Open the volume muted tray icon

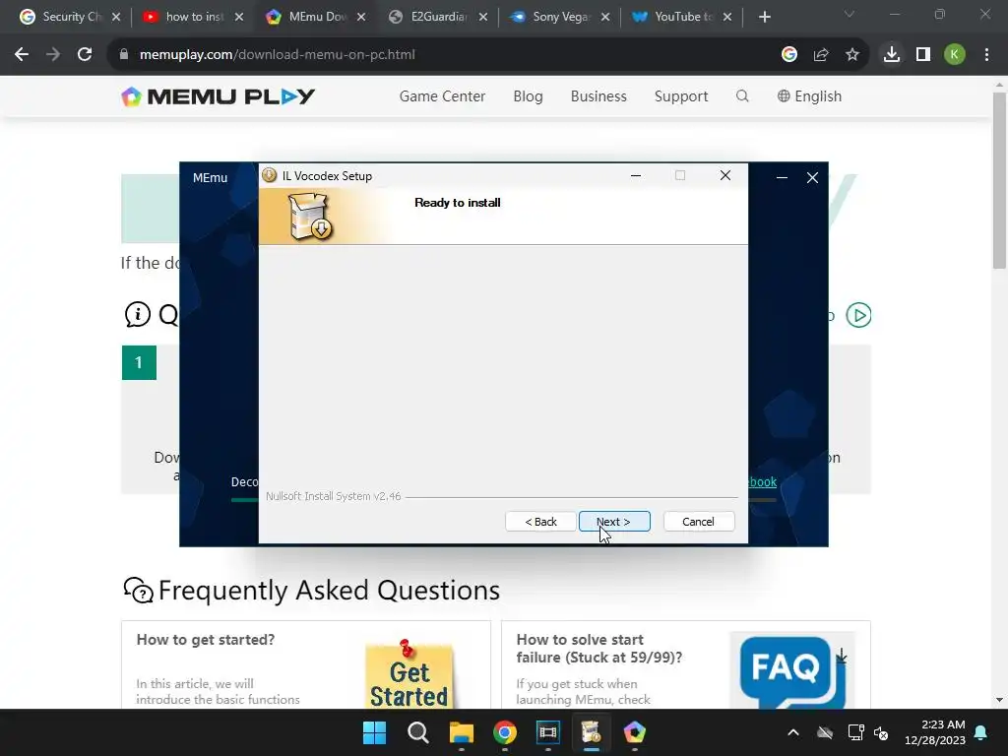coord(881,732)
